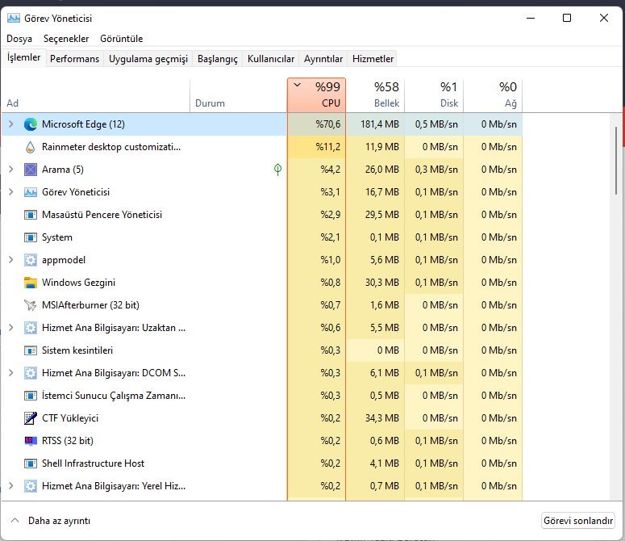
Task: Select the RTSS (32 bit) row name
Action: [x=68, y=441]
